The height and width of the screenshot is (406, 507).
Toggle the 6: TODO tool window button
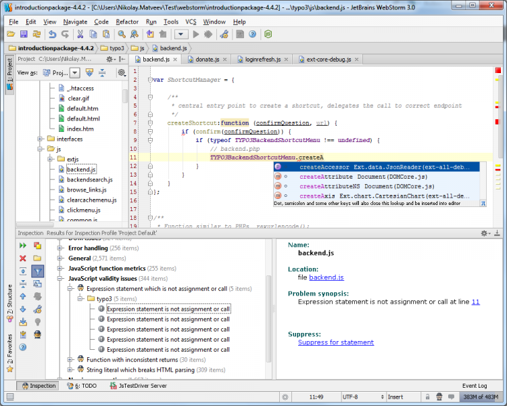click(82, 386)
